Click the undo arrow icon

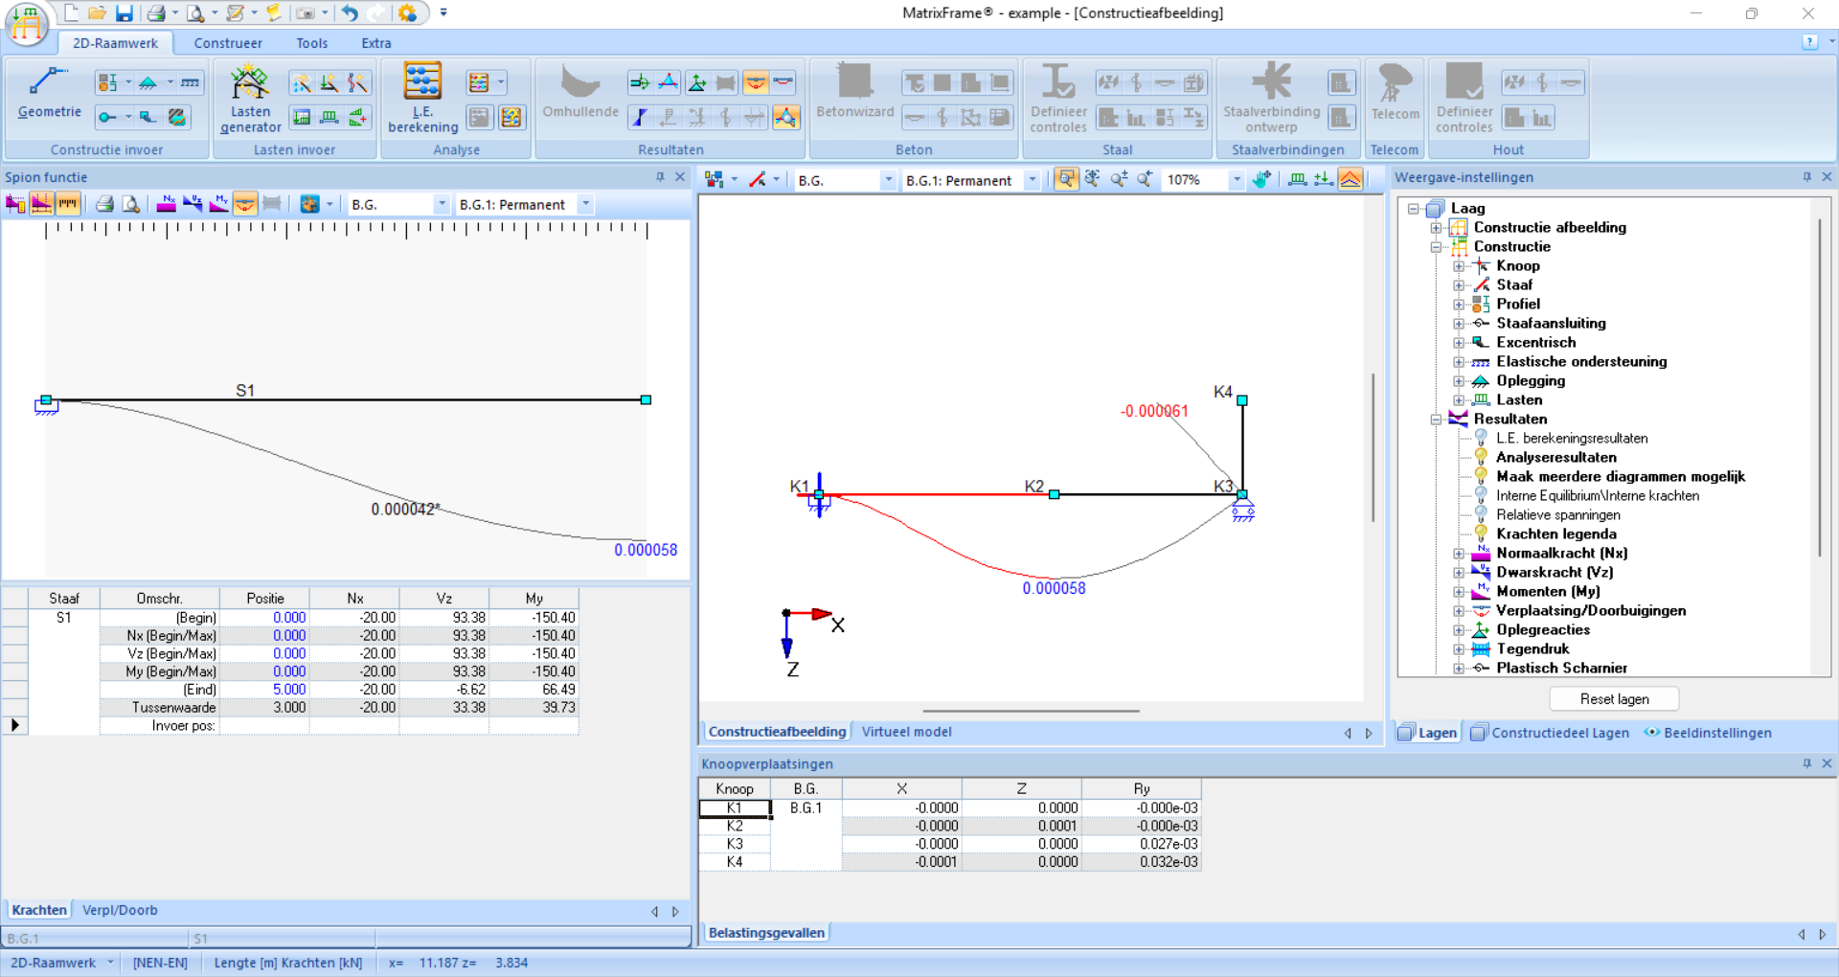coord(350,13)
